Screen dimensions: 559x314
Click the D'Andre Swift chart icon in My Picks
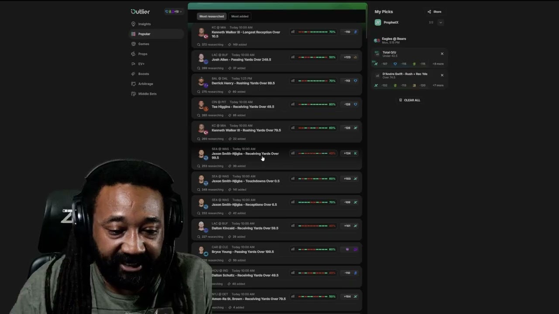click(x=377, y=75)
